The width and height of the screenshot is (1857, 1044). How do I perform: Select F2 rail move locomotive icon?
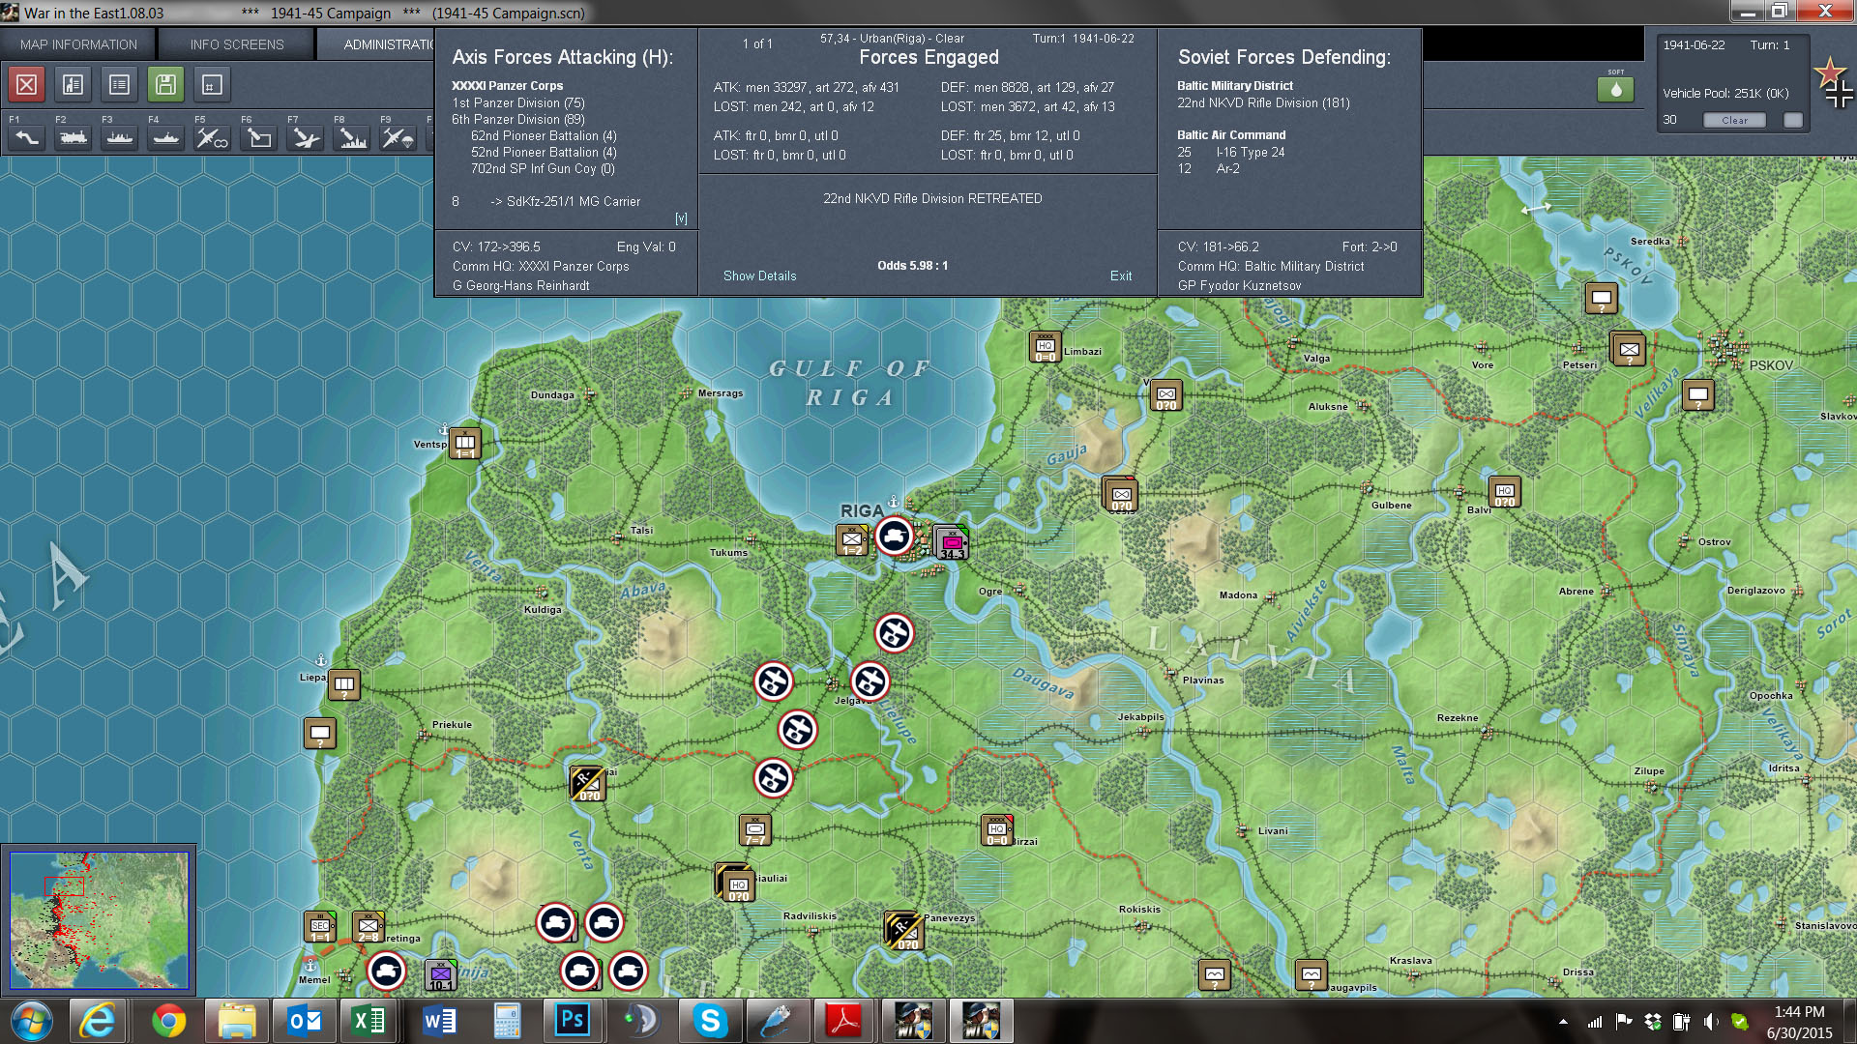tap(74, 138)
